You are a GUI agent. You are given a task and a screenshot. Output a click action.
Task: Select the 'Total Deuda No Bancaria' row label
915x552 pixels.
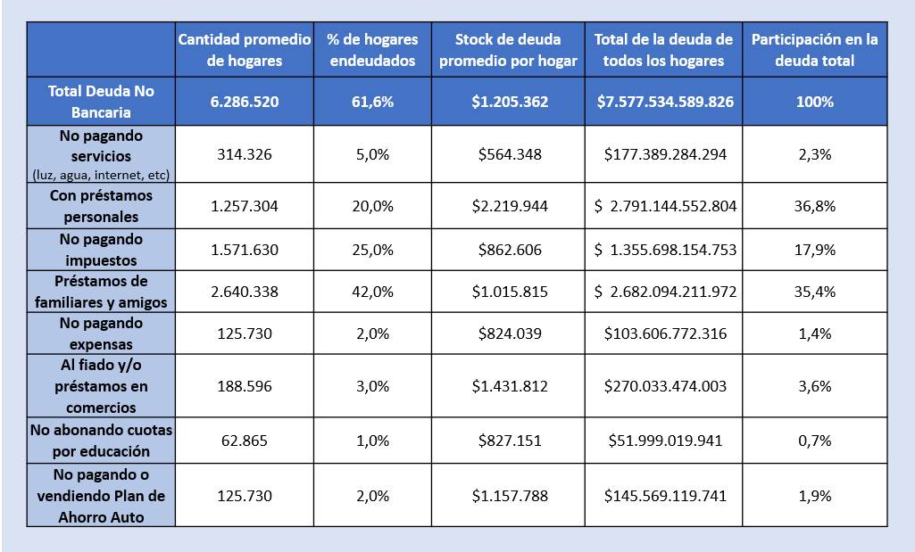[101, 102]
